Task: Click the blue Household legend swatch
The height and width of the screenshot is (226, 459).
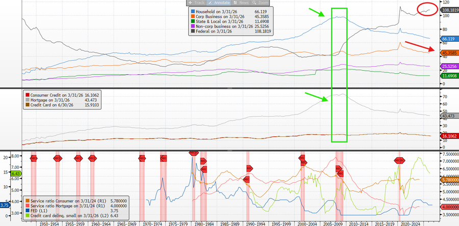Action: click(193, 11)
